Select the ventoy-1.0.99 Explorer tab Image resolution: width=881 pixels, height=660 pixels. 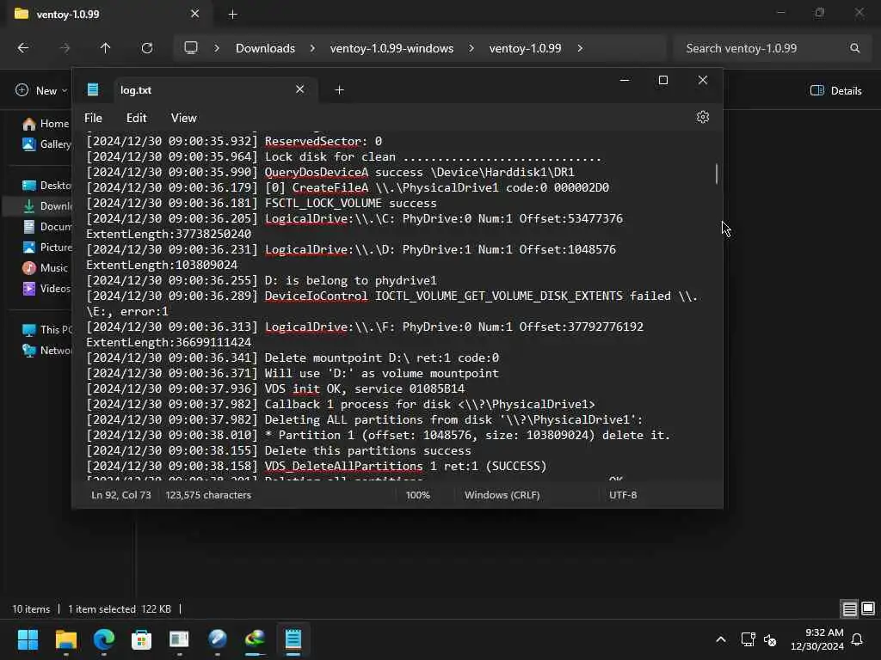click(x=107, y=14)
